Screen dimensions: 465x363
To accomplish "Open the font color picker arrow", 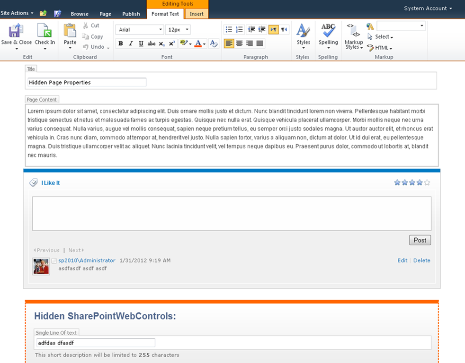I will pos(205,44).
